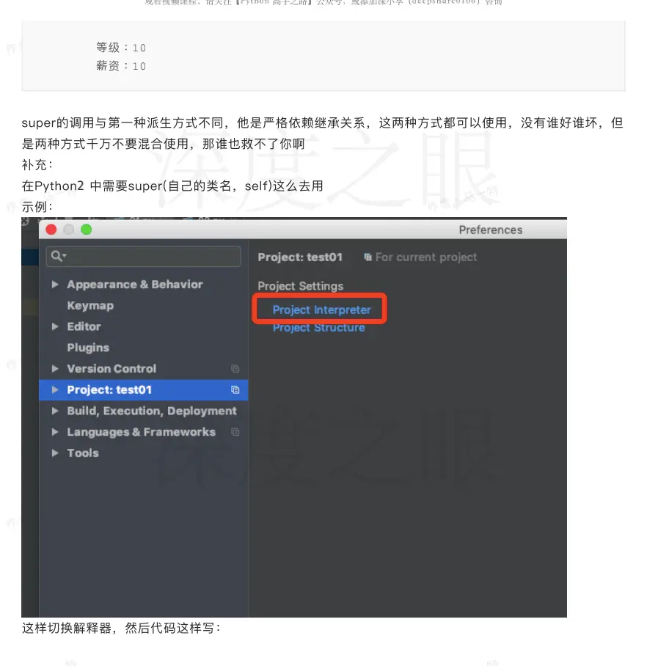Click the copy icon on Project: test01 row
The image size is (647, 666).
click(x=235, y=390)
